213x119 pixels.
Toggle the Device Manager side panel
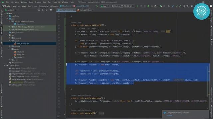211,16
